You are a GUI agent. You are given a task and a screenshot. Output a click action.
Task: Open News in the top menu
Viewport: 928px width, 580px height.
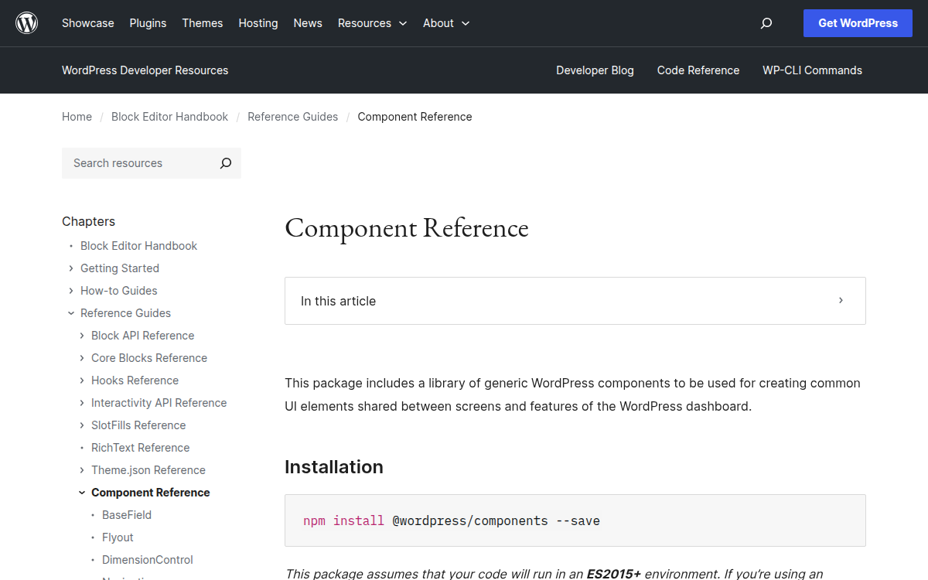click(308, 23)
